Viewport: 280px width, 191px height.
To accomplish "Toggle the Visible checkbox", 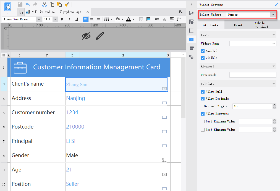I will pos(203,58).
